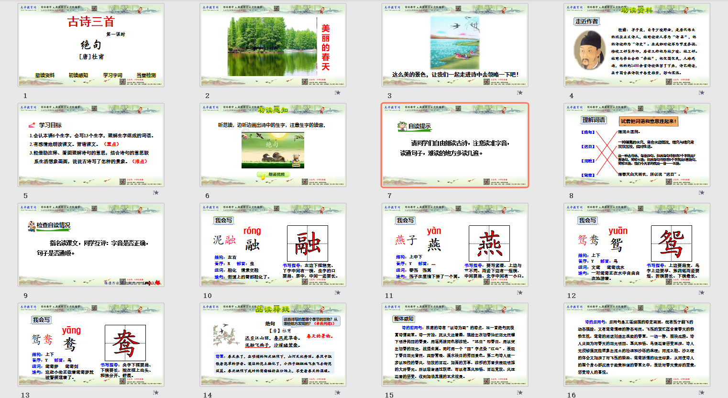Select slide 12 with character 鸳
The height and width of the screenshot is (398, 728).
click(x=637, y=245)
